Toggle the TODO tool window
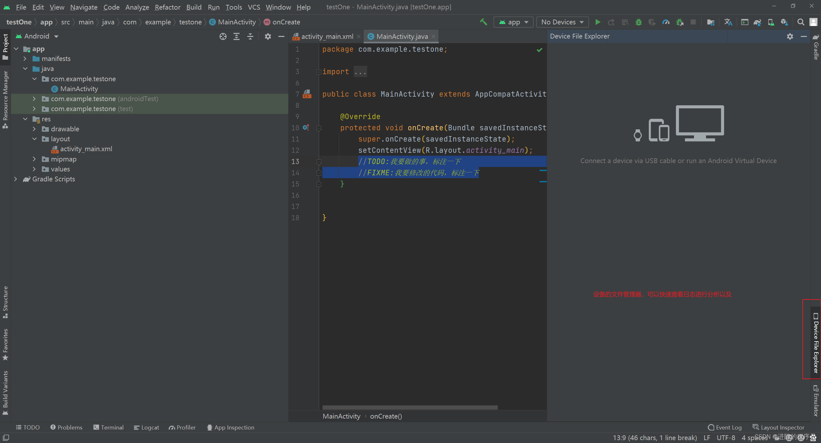The height and width of the screenshot is (443, 821). [x=28, y=427]
